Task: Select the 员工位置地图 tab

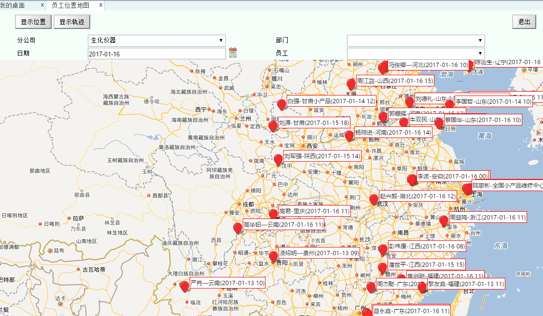Action: click(71, 6)
